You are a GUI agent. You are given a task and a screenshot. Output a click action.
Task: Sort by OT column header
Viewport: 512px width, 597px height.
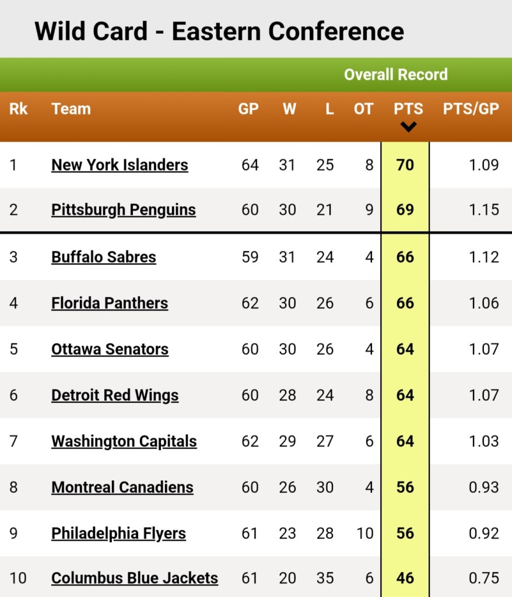(363, 109)
